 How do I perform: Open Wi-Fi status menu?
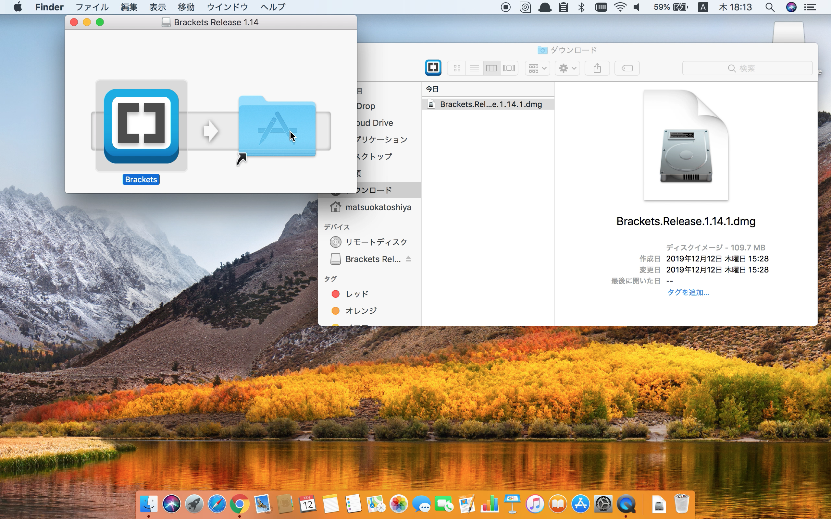(620, 7)
